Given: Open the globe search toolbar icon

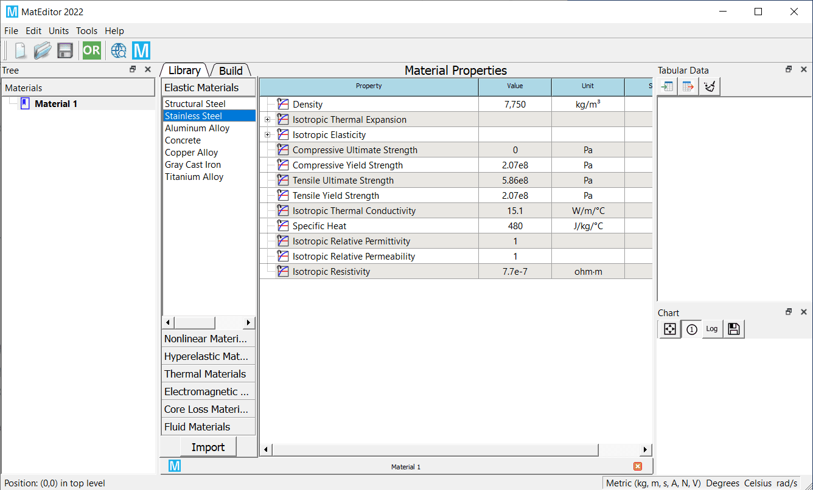Looking at the screenshot, I should click(119, 50).
